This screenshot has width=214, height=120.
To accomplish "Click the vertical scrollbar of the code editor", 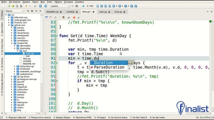I will point(213,66).
